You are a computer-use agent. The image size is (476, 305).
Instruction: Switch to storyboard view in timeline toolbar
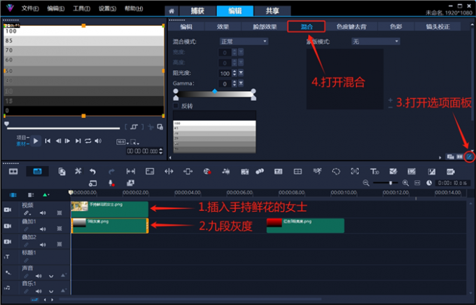pos(13,172)
